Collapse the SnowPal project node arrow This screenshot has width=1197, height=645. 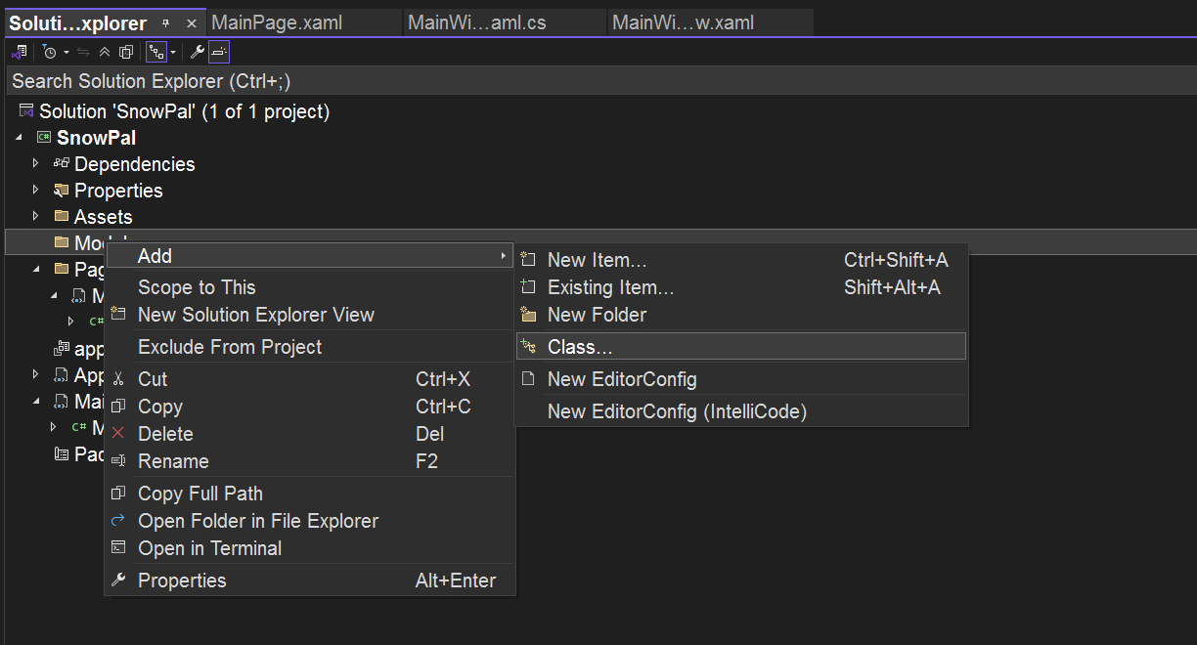click(x=19, y=138)
